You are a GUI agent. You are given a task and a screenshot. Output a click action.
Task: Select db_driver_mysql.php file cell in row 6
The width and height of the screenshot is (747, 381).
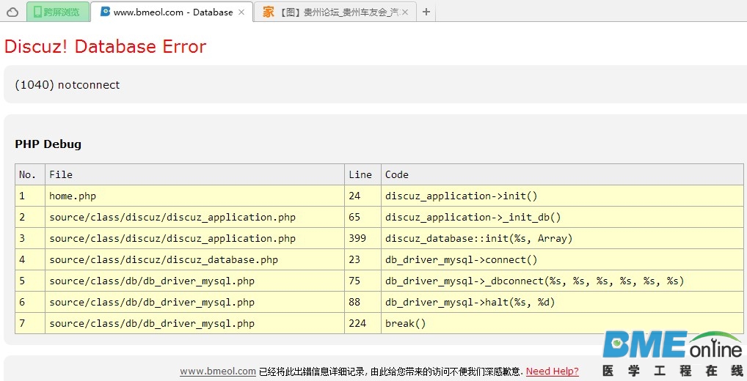pyautogui.click(x=194, y=302)
